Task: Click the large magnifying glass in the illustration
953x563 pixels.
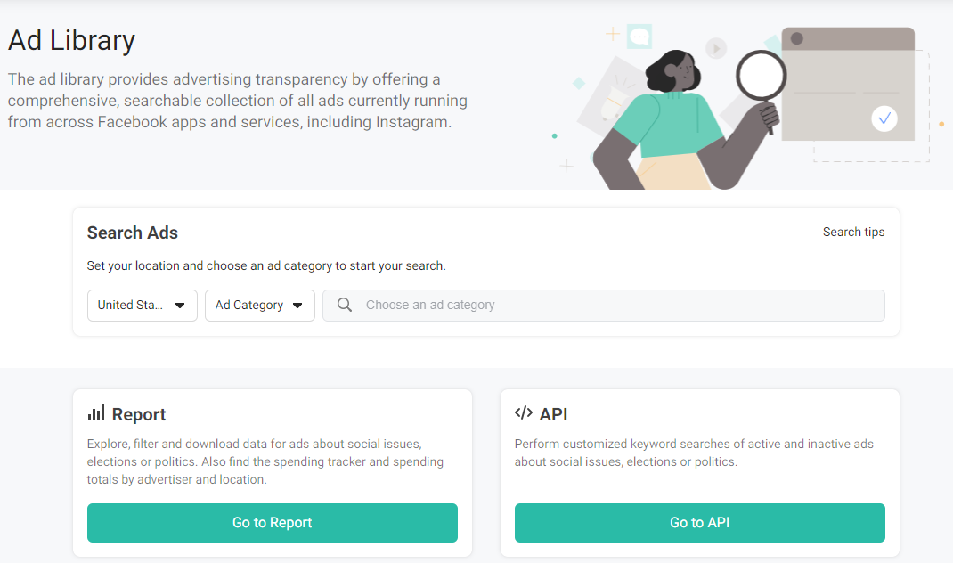Action: pos(761,75)
